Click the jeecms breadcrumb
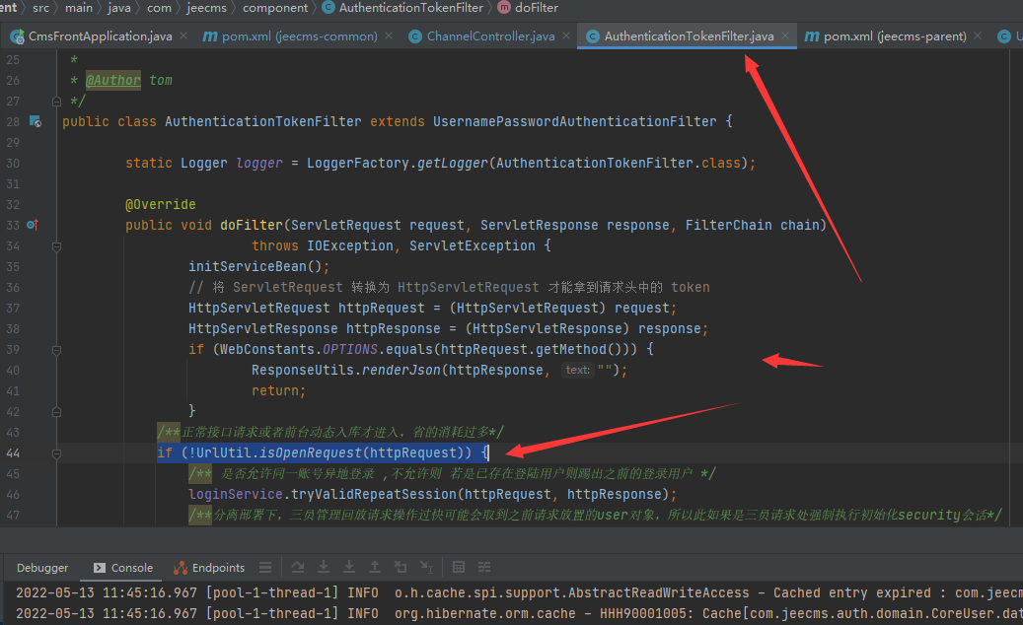 [x=207, y=8]
